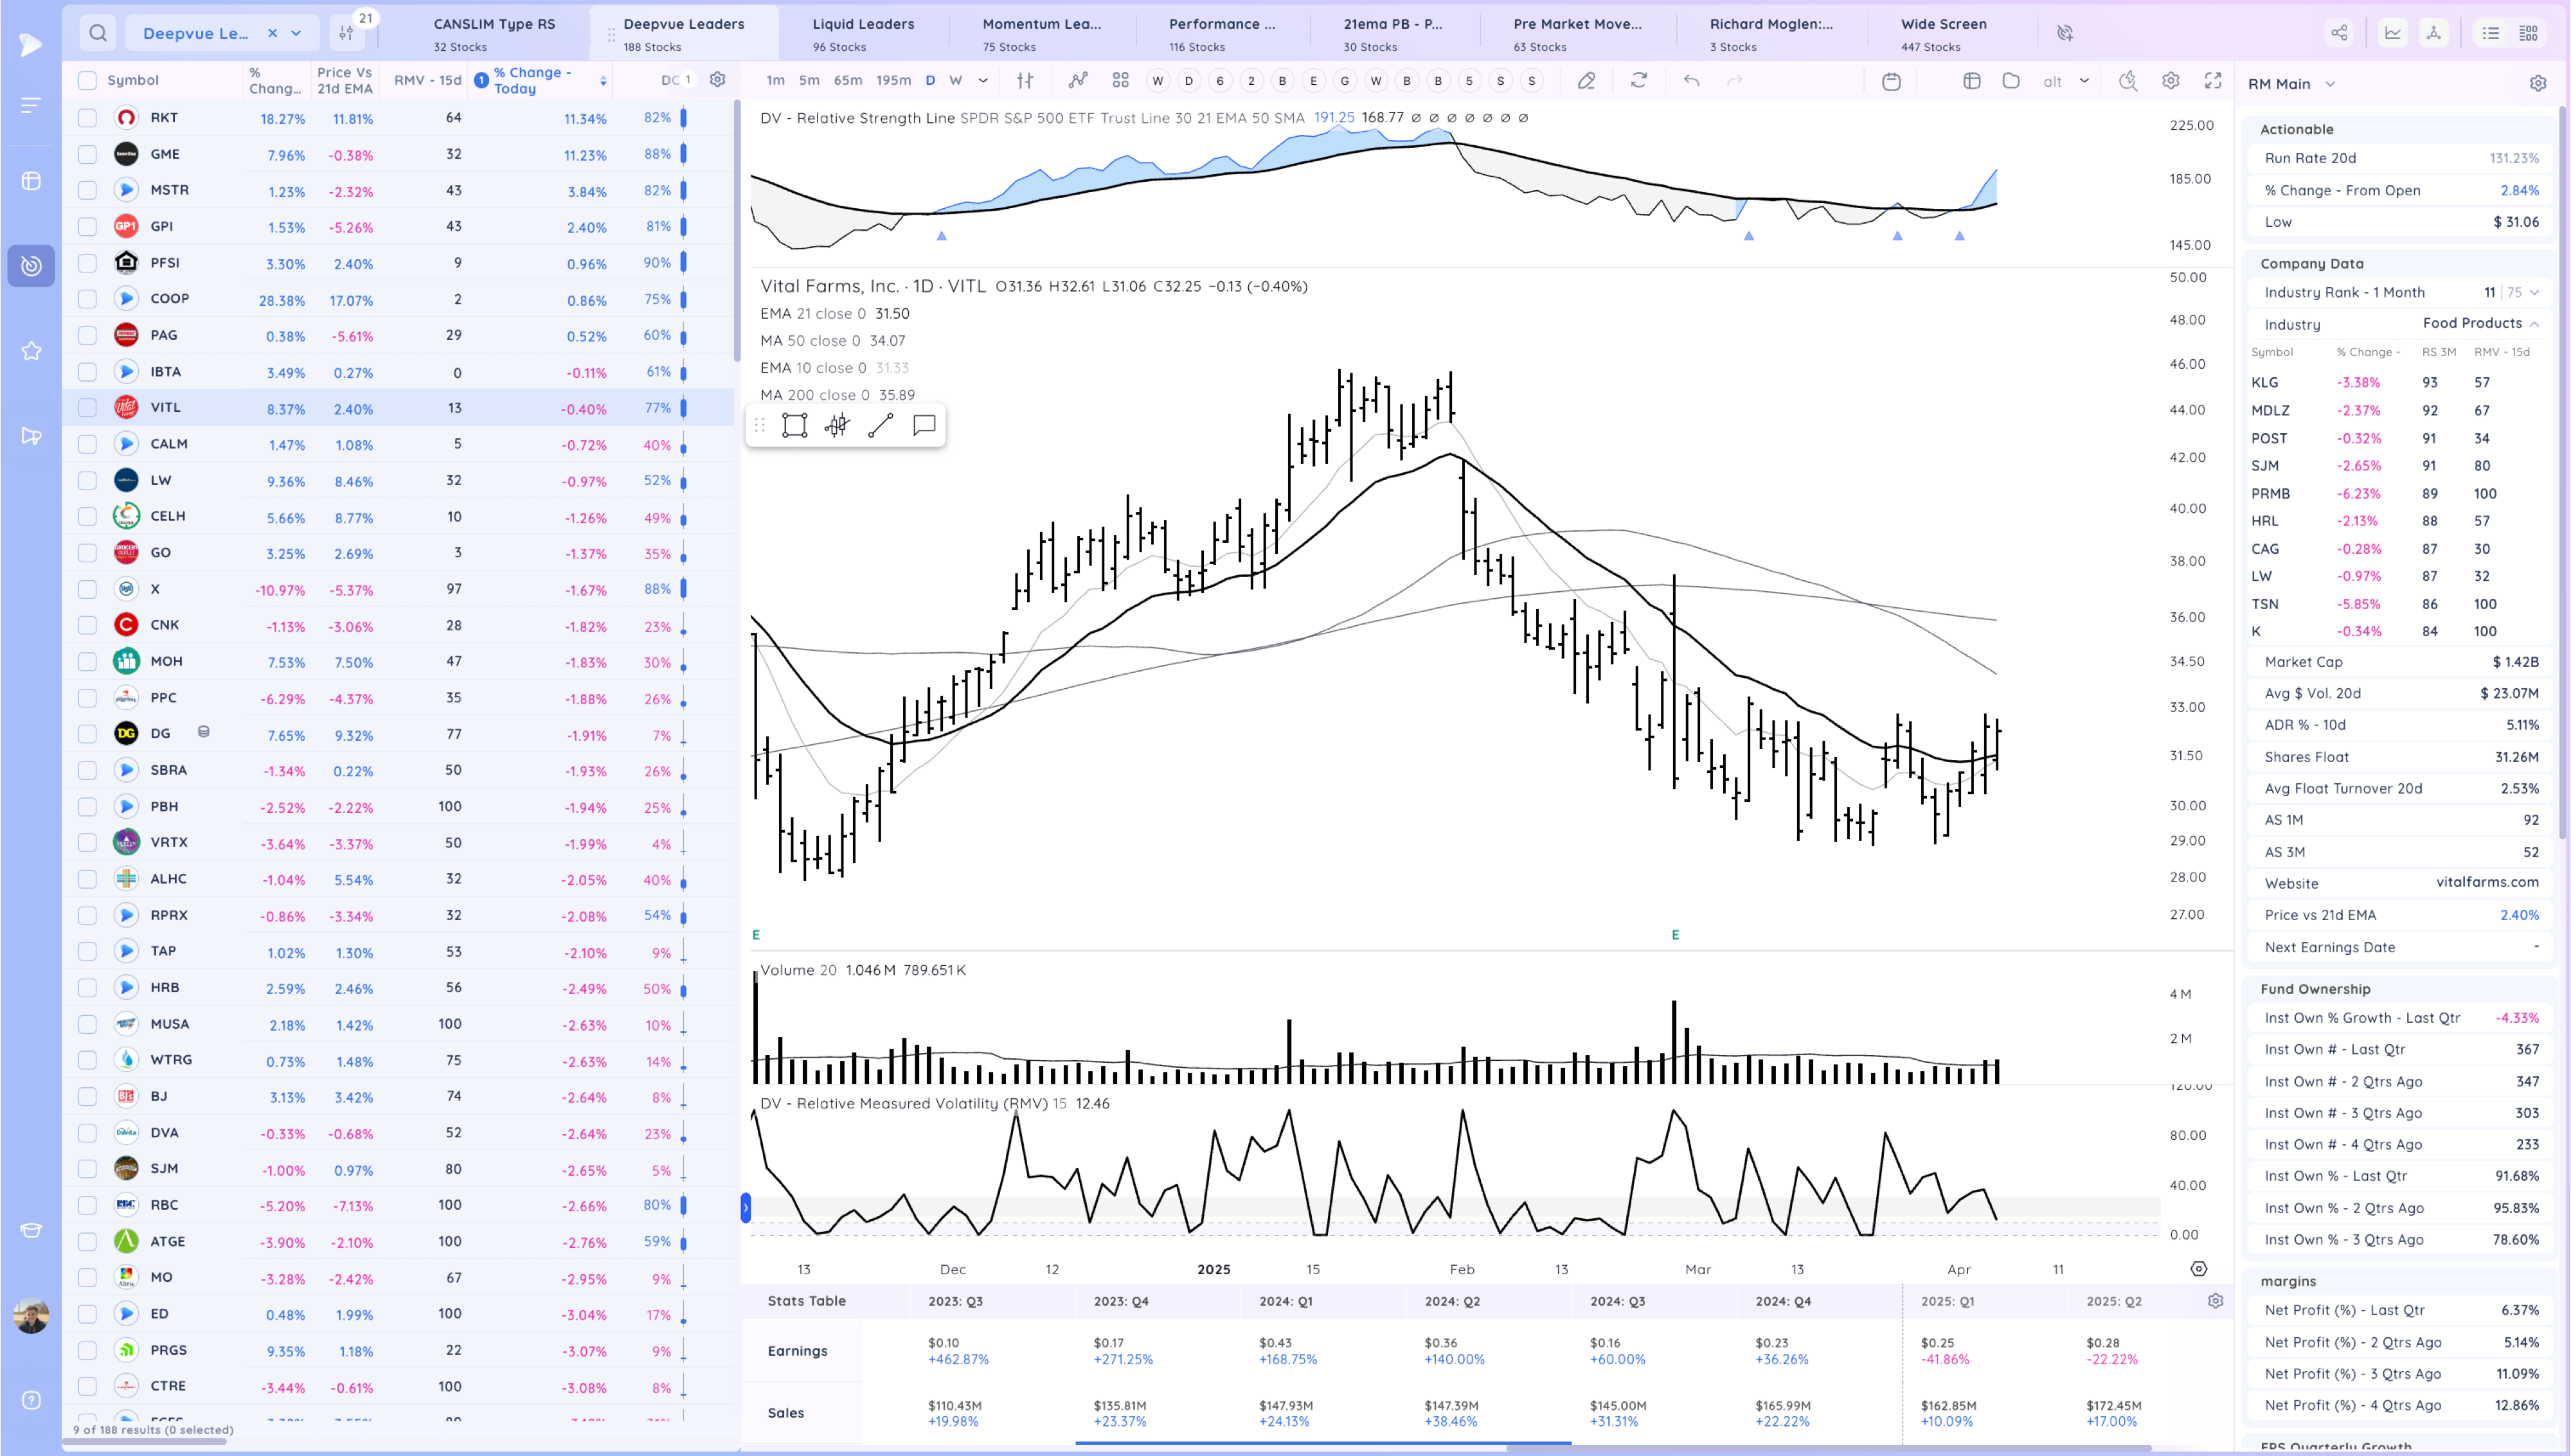
Task: Select trend line tool in floating toolbar
Action: tap(880, 426)
